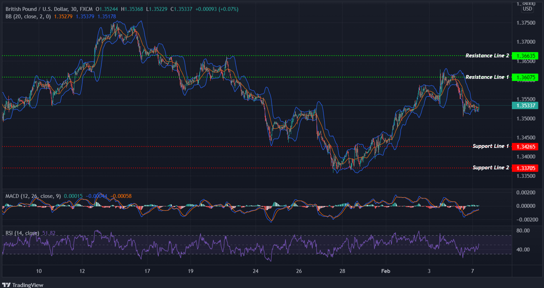The height and width of the screenshot is (288, 544).
Task: Select the orange MACD signal value -0.00058
Action: click(x=121, y=196)
